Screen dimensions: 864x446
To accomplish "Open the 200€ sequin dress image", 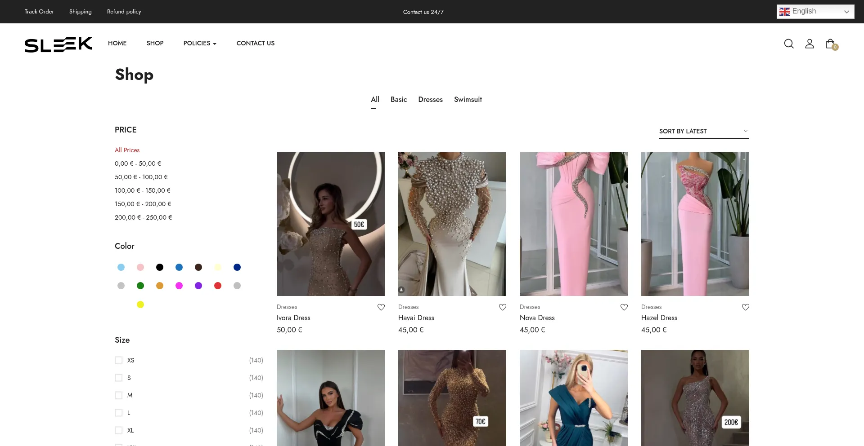I will pos(695,398).
